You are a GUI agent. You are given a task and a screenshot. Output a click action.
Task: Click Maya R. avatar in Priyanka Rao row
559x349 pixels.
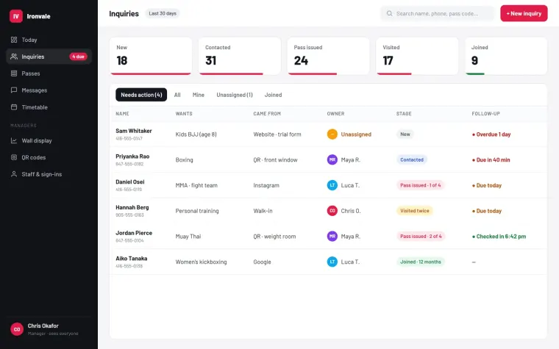(332, 159)
